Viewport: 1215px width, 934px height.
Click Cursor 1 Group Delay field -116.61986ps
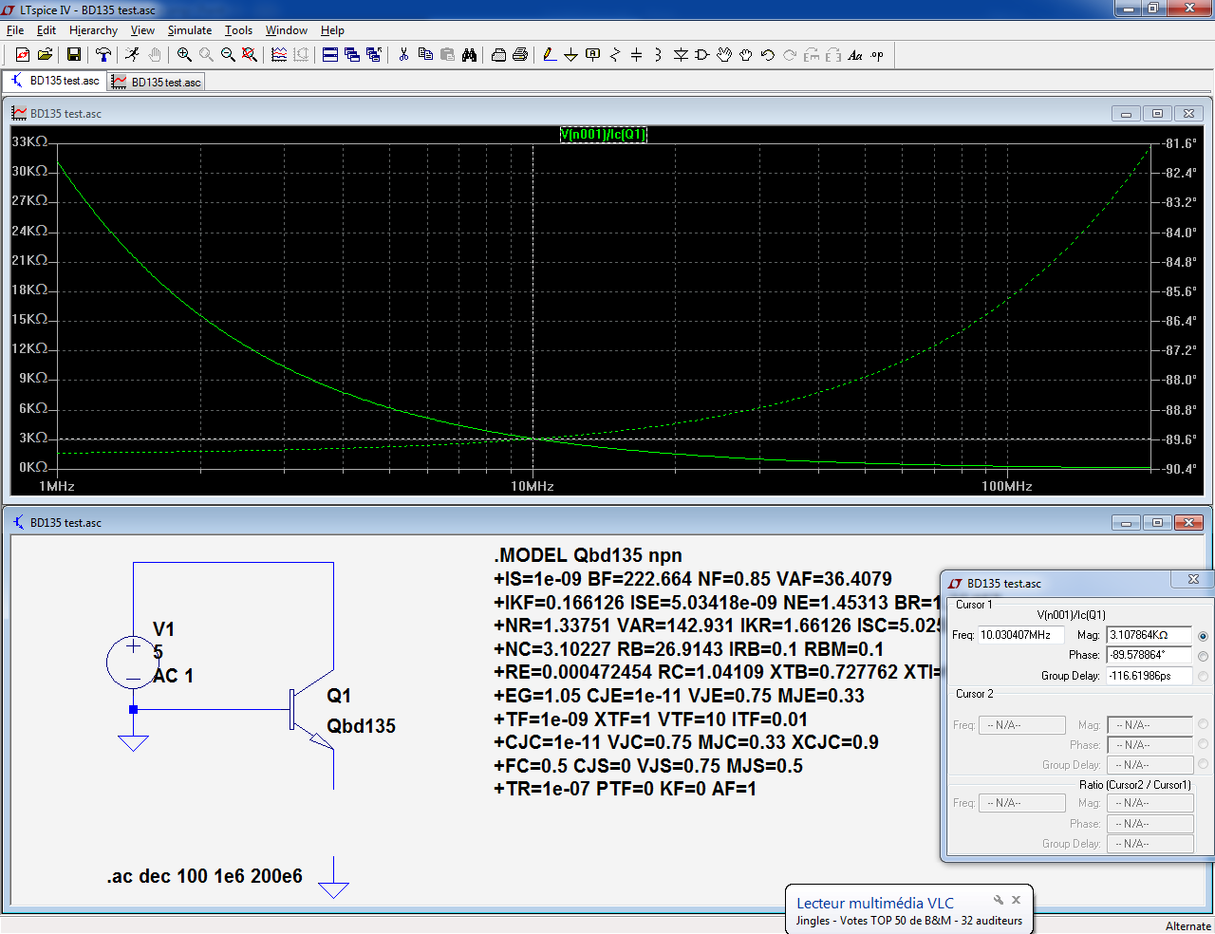coord(1150,676)
